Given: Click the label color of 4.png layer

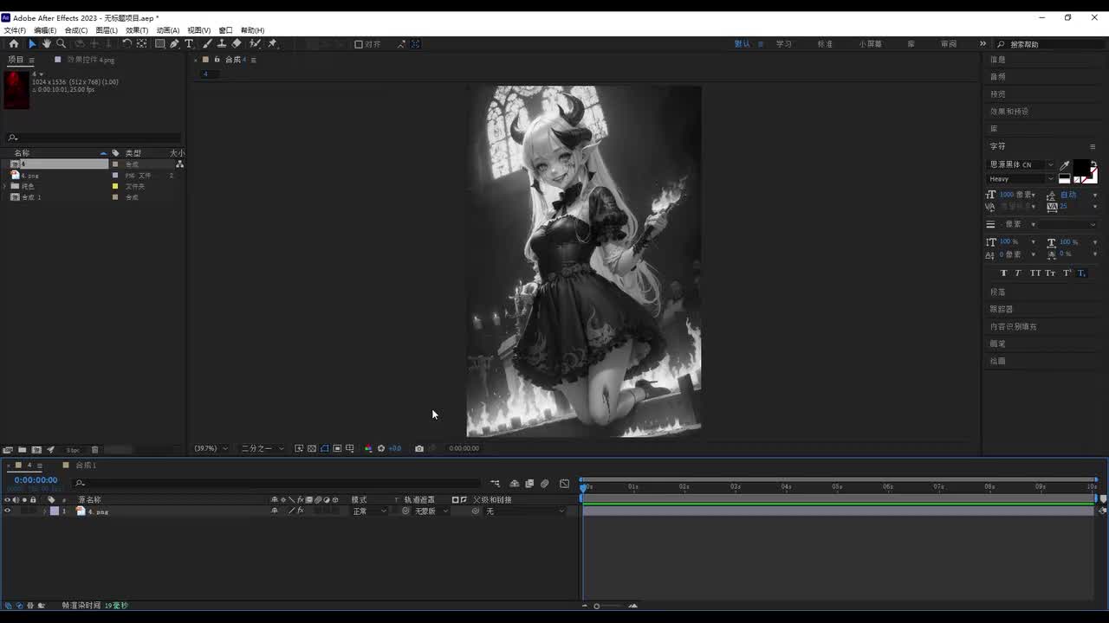Looking at the screenshot, I should click(54, 511).
